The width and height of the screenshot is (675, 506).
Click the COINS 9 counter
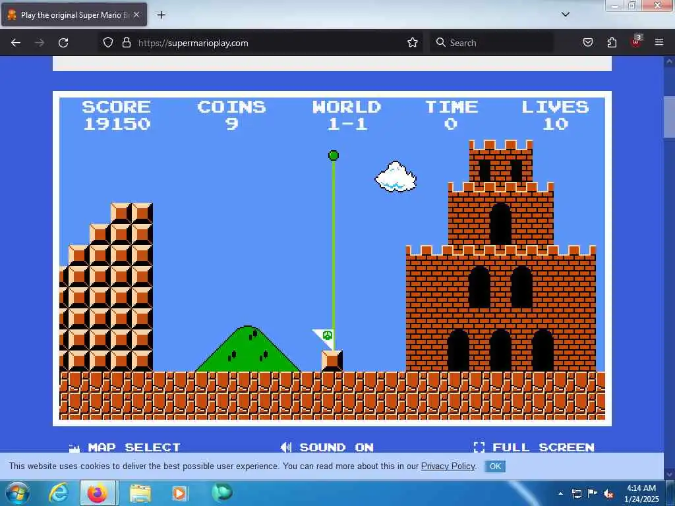231,115
